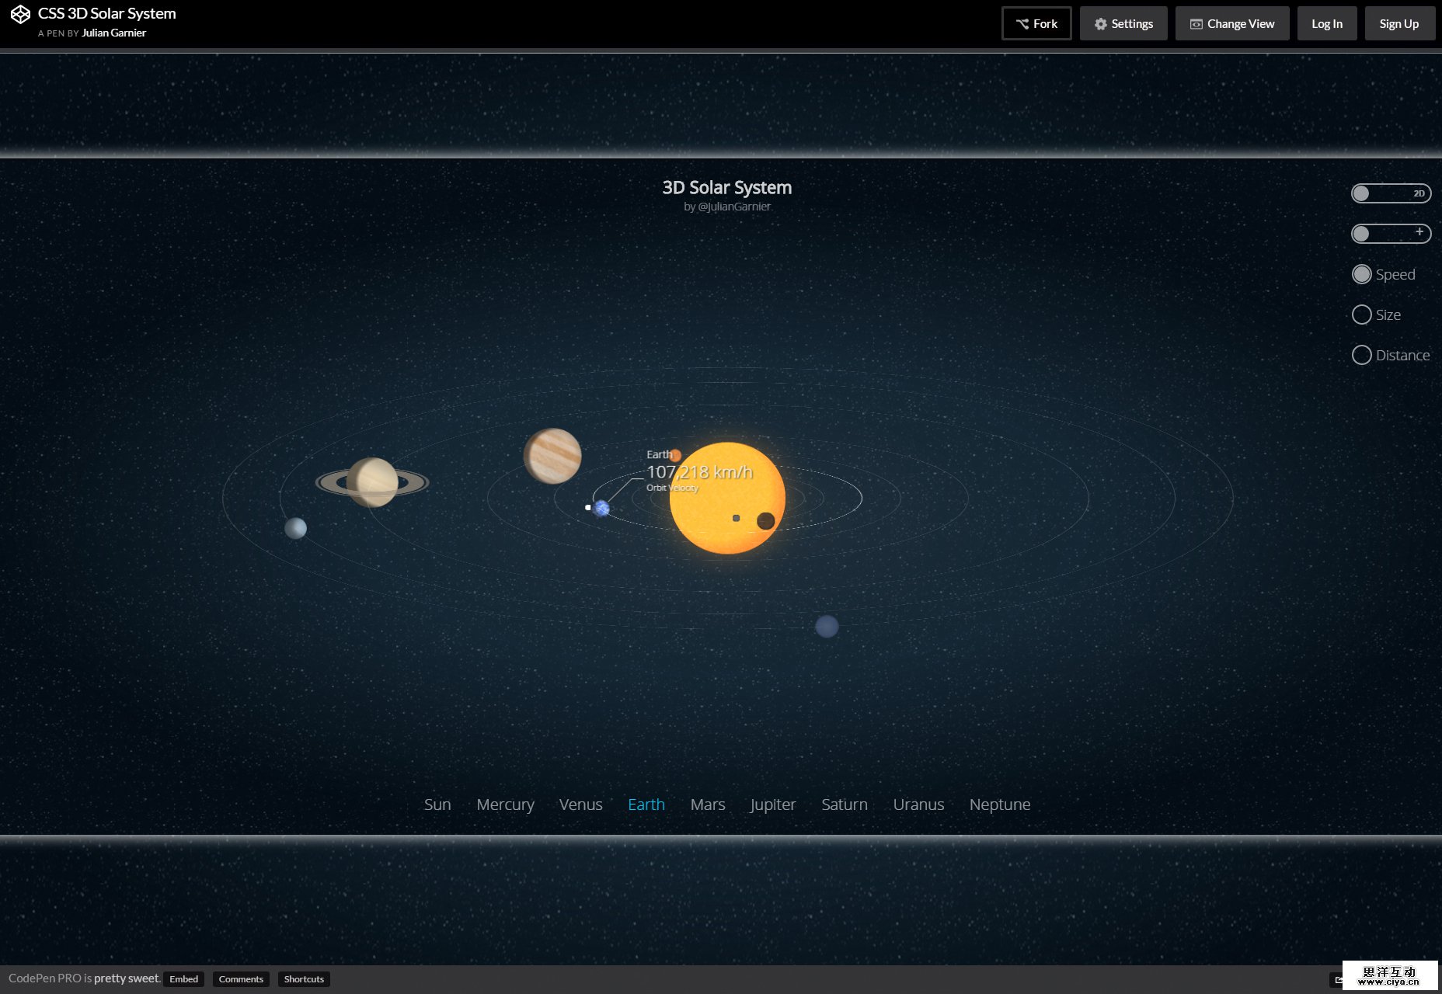Select the Speed radio button

point(1362,274)
